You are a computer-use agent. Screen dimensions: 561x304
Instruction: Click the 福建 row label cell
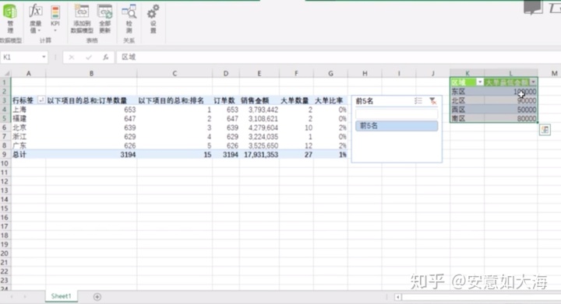coord(29,118)
